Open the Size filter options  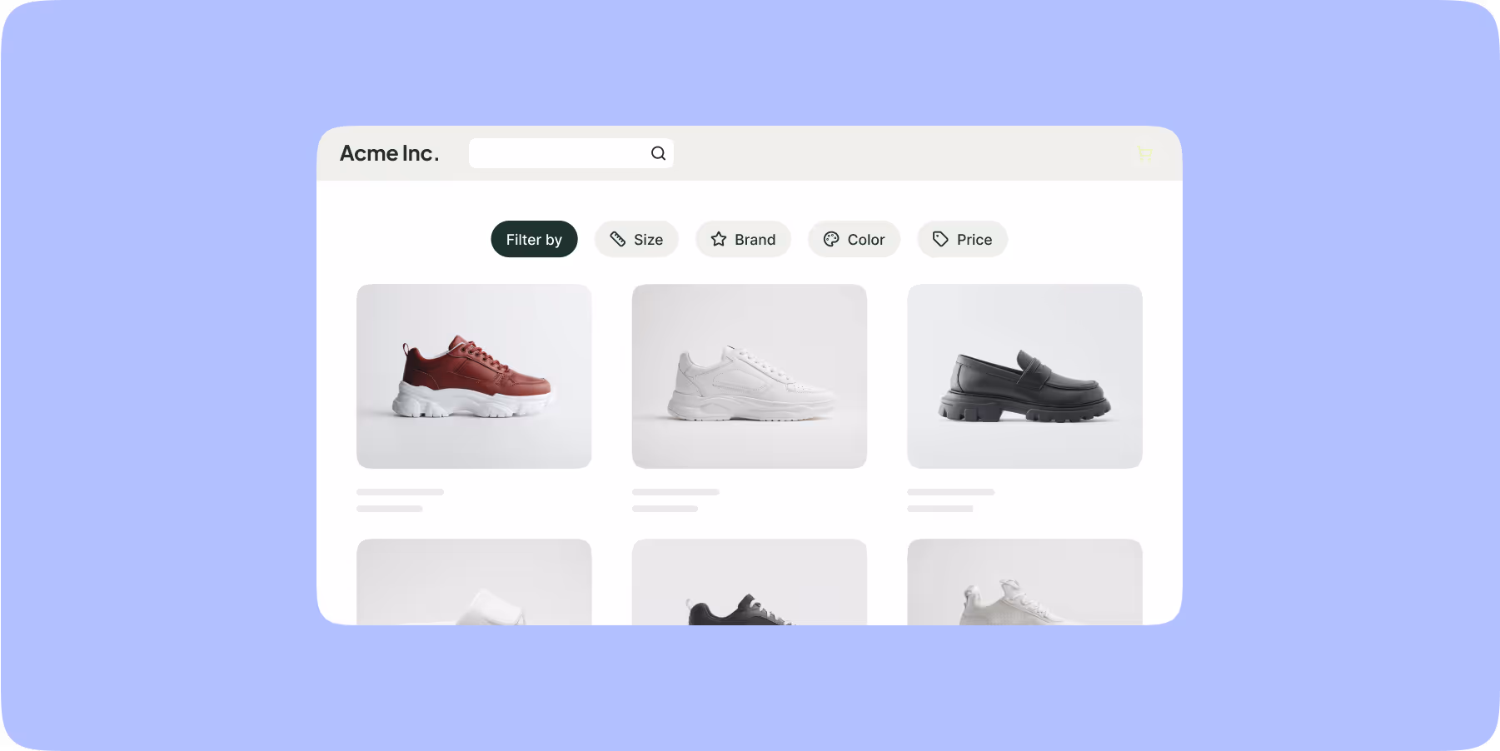tap(636, 239)
